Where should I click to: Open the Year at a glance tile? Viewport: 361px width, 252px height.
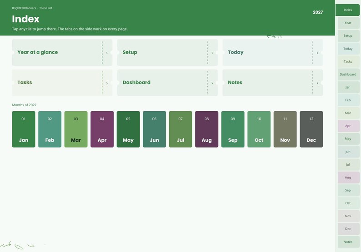(x=62, y=52)
